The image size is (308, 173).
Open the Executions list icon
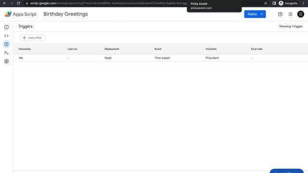[x=6, y=53]
